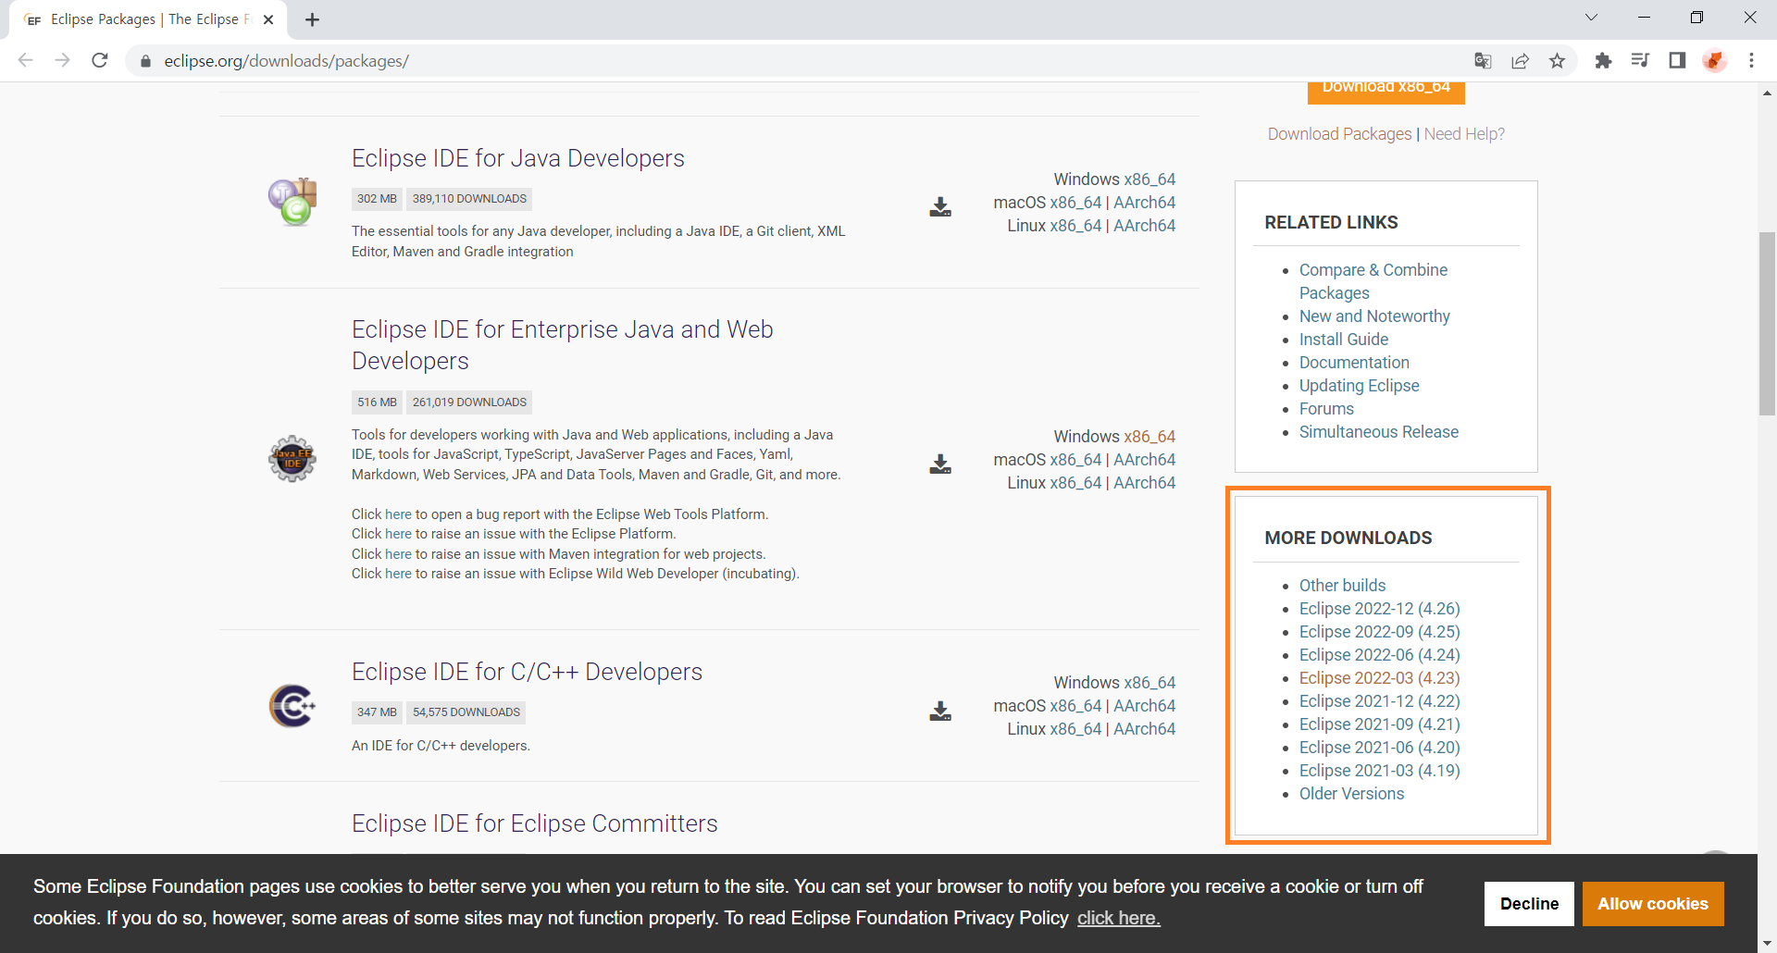This screenshot has height=953, width=1777.
Task: Open the Need Help? link
Action: click(1464, 134)
